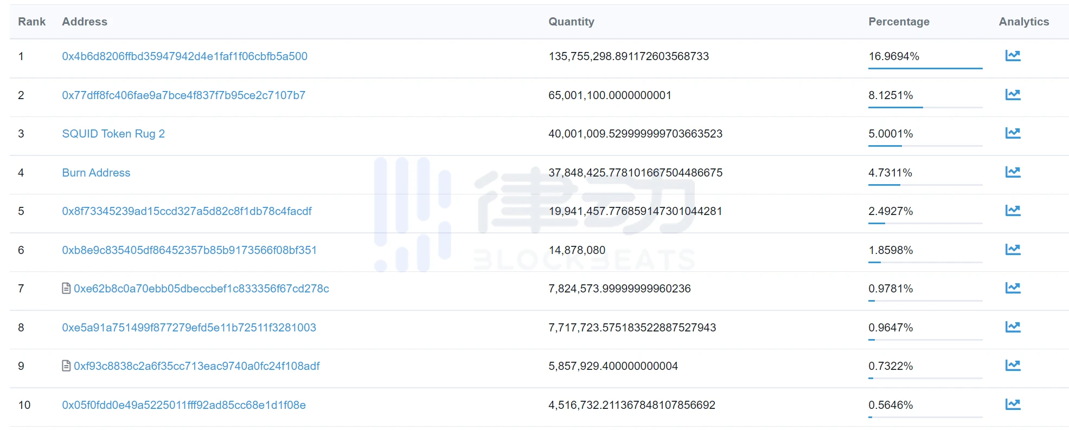The image size is (1069, 430).
Task: Open analytics chart icon for rank 1 holder
Action: [1013, 56]
